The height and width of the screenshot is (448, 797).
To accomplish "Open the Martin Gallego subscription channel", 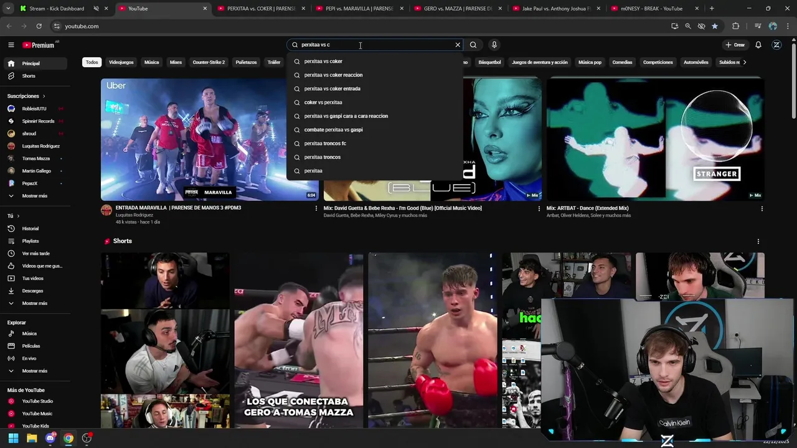I will [x=35, y=171].
